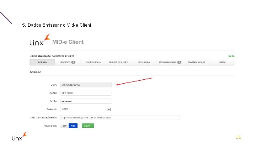
Task: Click the Linx logo in the slide footer
Action: [20, 136]
